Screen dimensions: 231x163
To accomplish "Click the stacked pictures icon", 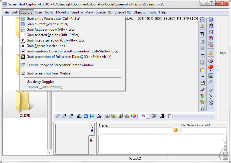I will [202, 102].
